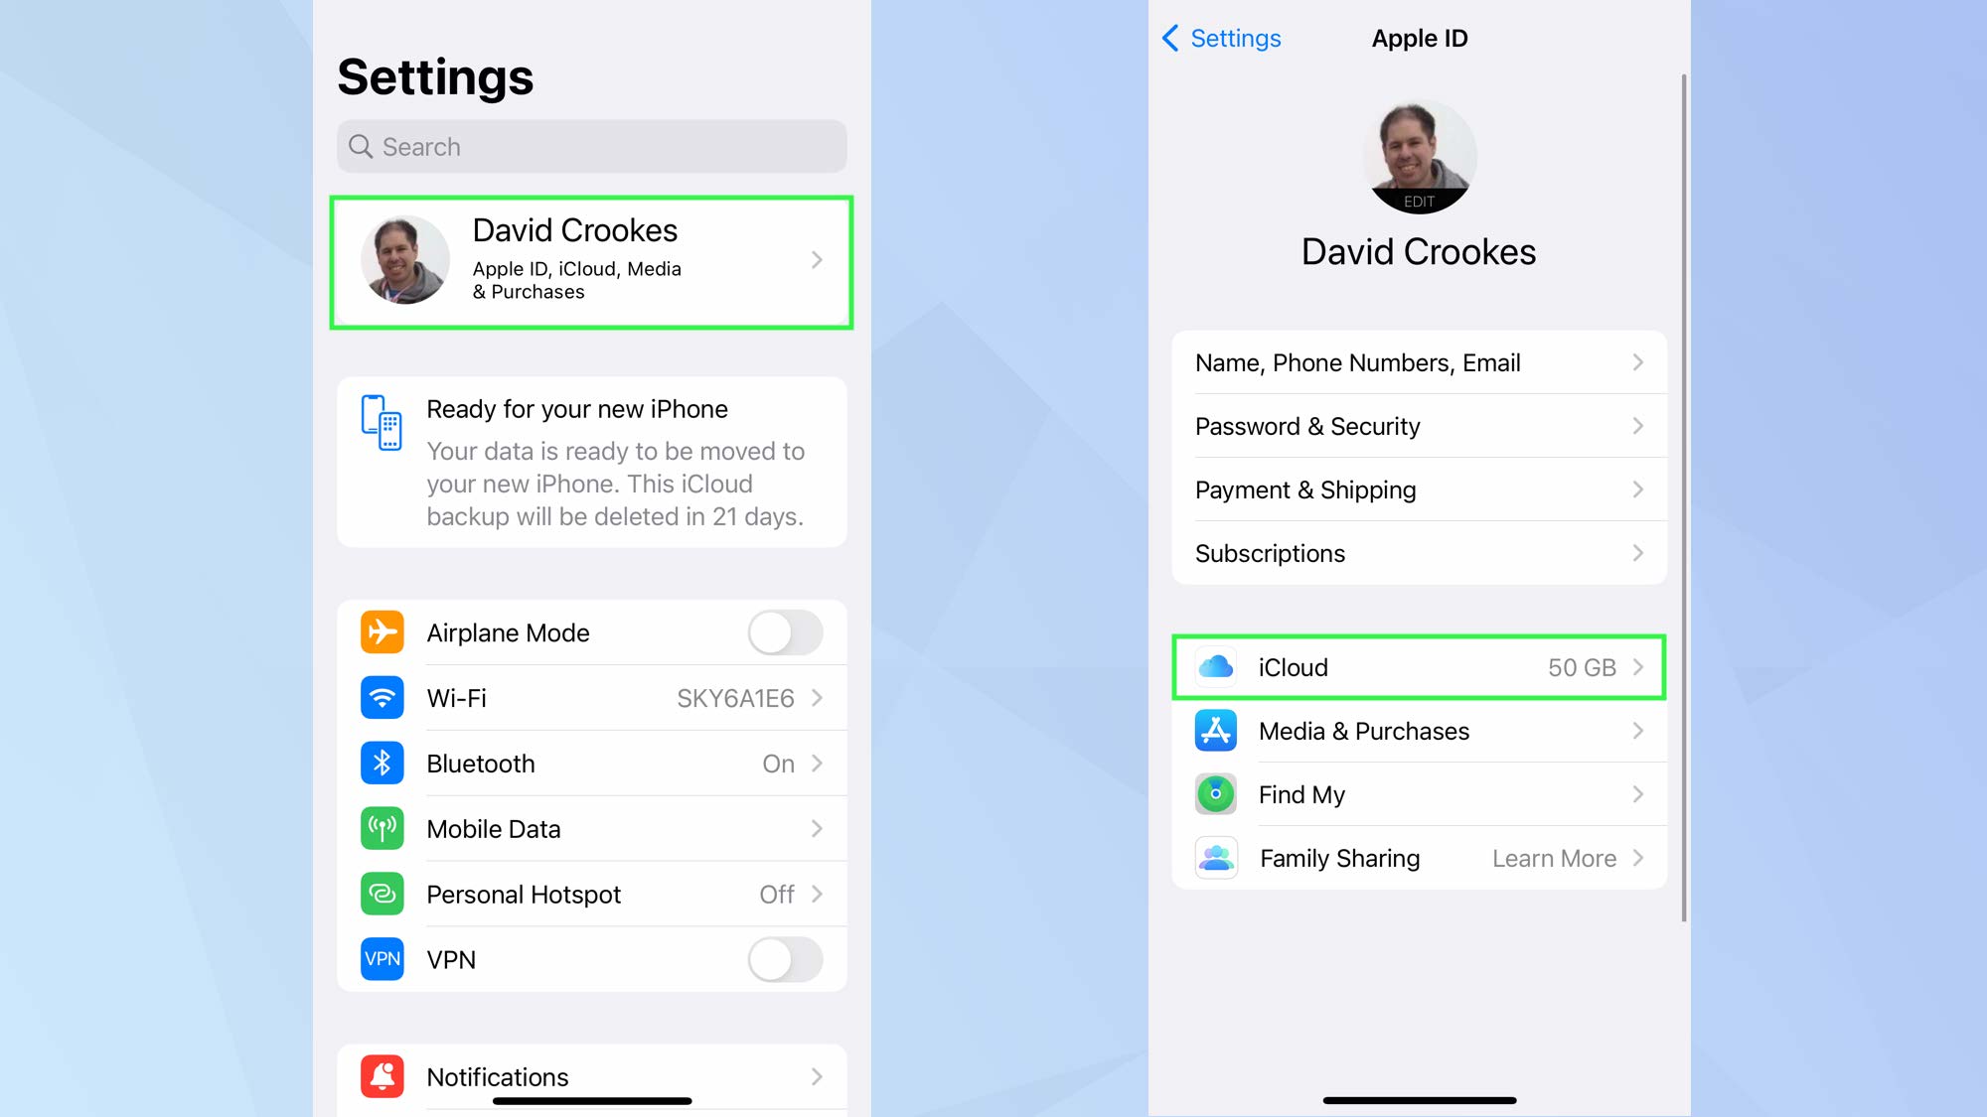Open Mobile Data settings
The image size is (1987, 1117).
[592, 828]
